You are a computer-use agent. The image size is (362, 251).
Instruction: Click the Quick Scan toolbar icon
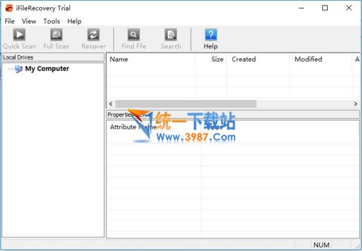click(19, 35)
